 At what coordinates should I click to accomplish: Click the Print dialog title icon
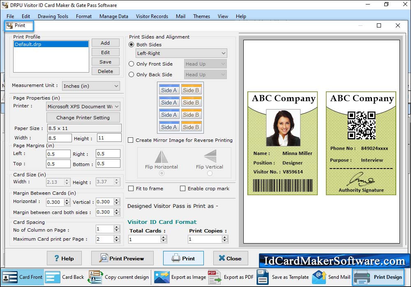tap(9, 25)
